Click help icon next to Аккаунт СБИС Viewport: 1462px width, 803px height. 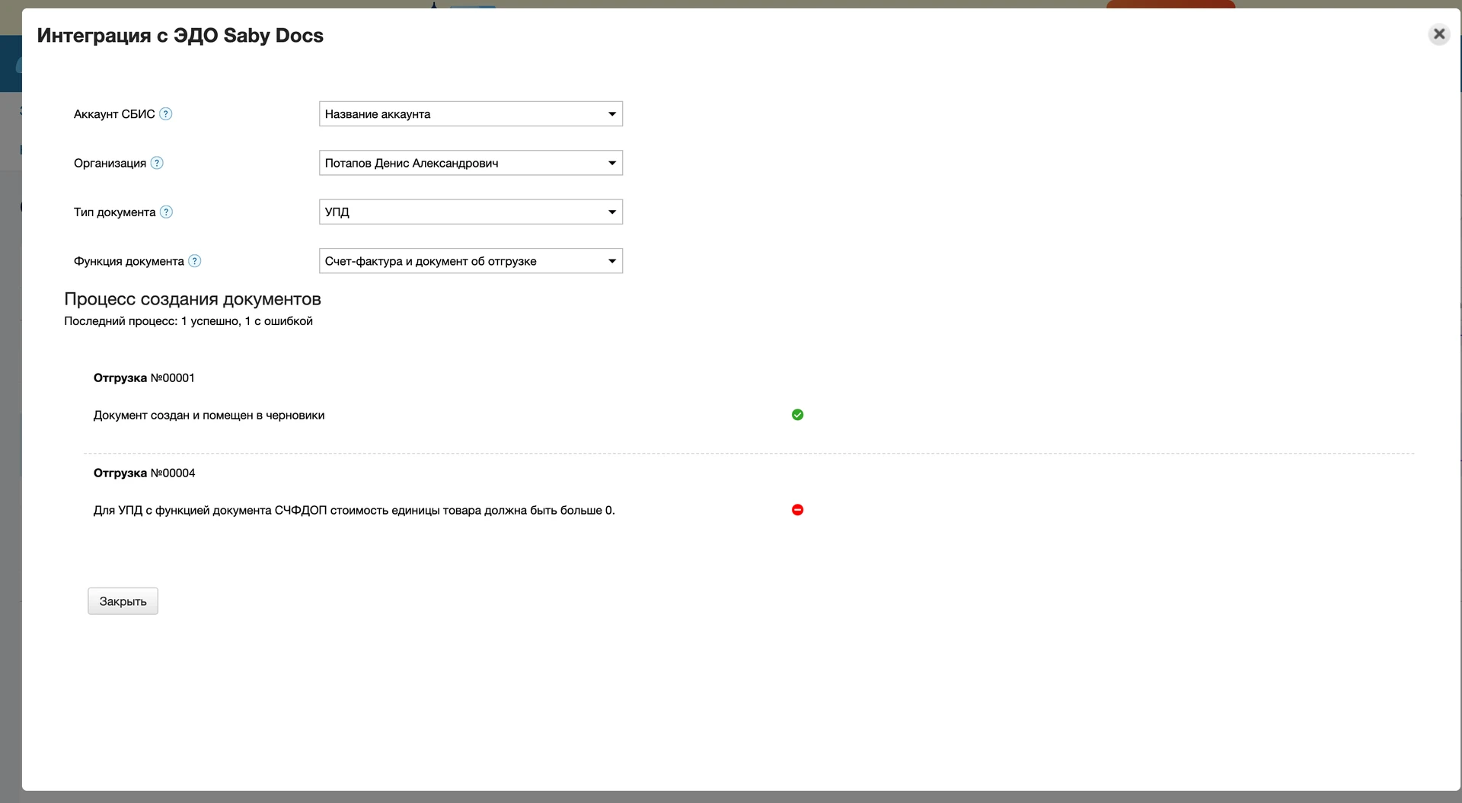click(166, 114)
